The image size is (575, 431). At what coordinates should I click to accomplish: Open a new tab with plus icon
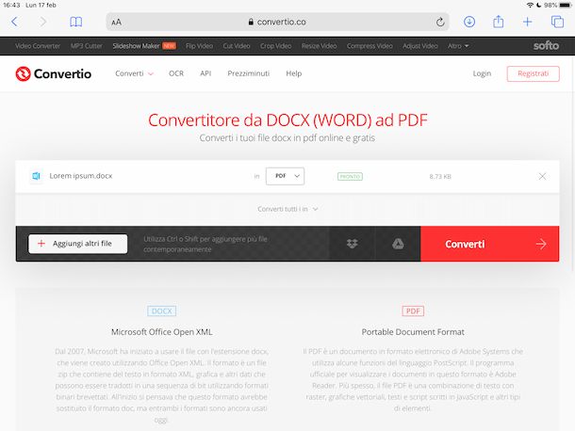pyautogui.click(x=527, y=22)
